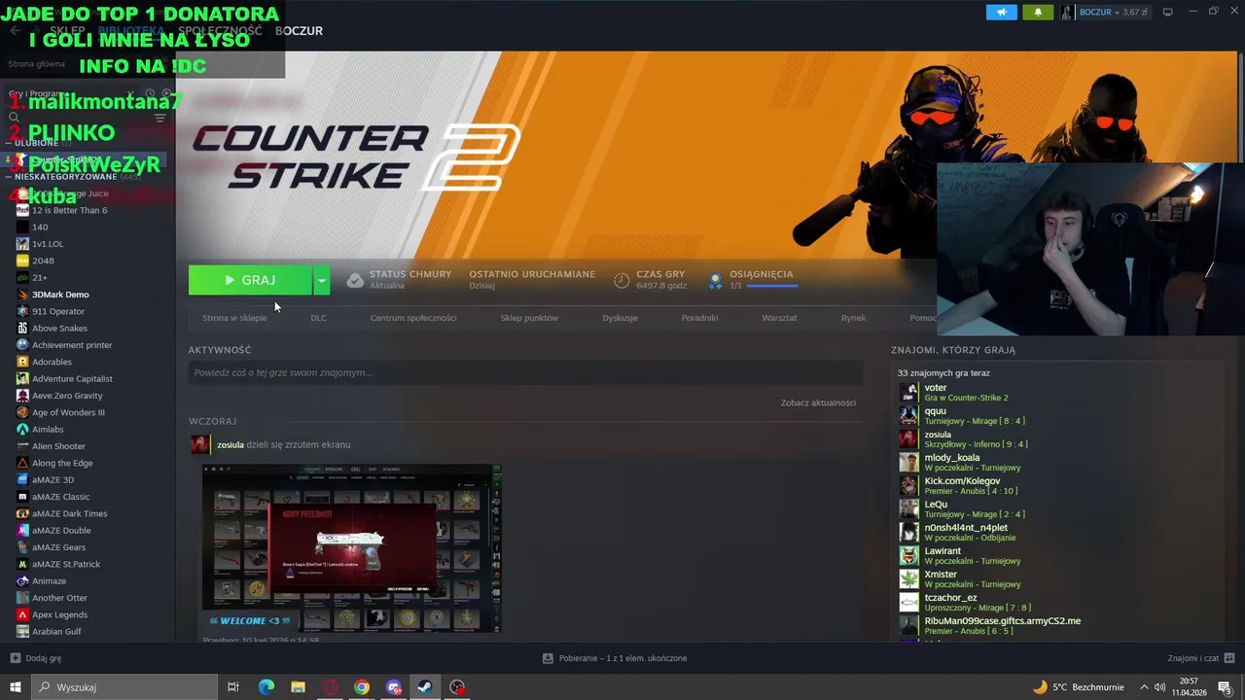Image resolution: width=1245 pixels, height=700 pixels.
Task: Click the 1v1.LOL game icon
Action: [22, 244]
